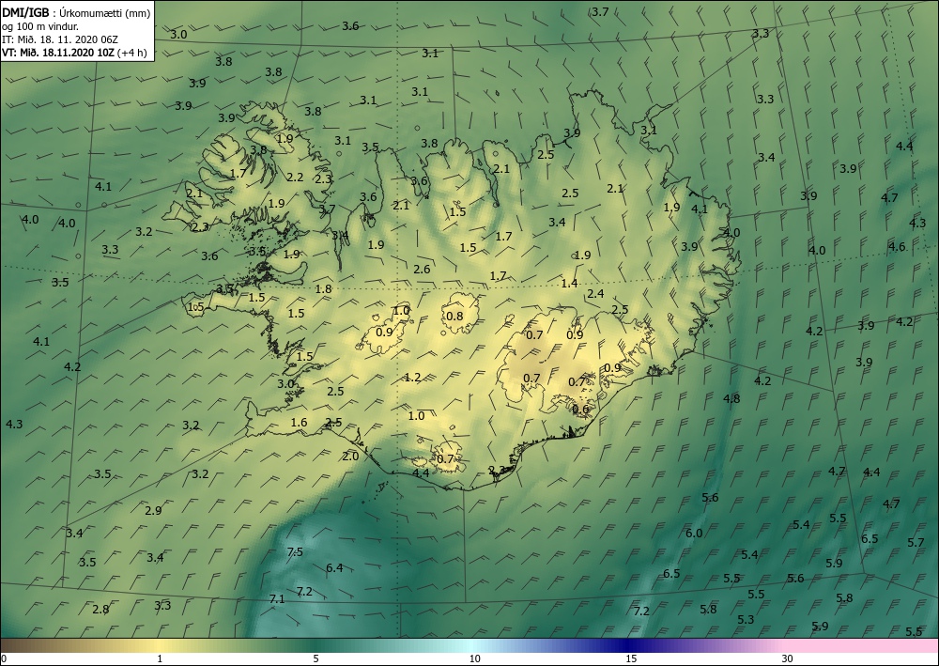Image resolution: width=939 pixels, height=666 pixels.
Task: Click the value '7.1' near the bottom
Action: coord(277,598)
